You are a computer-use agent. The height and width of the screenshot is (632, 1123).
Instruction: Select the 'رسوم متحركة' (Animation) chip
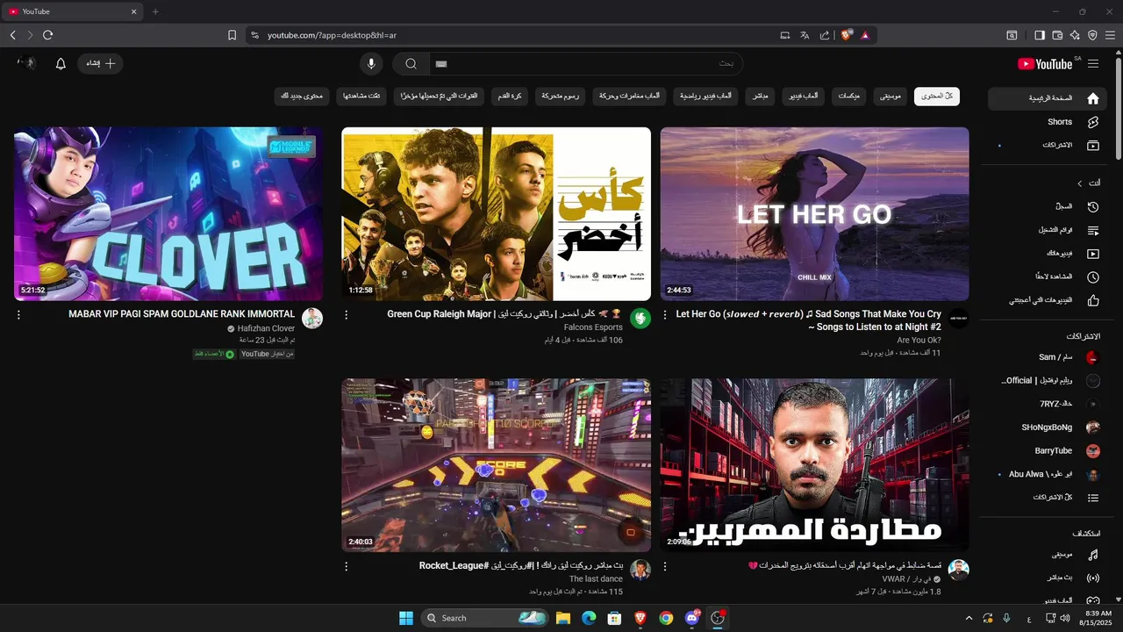560,96
